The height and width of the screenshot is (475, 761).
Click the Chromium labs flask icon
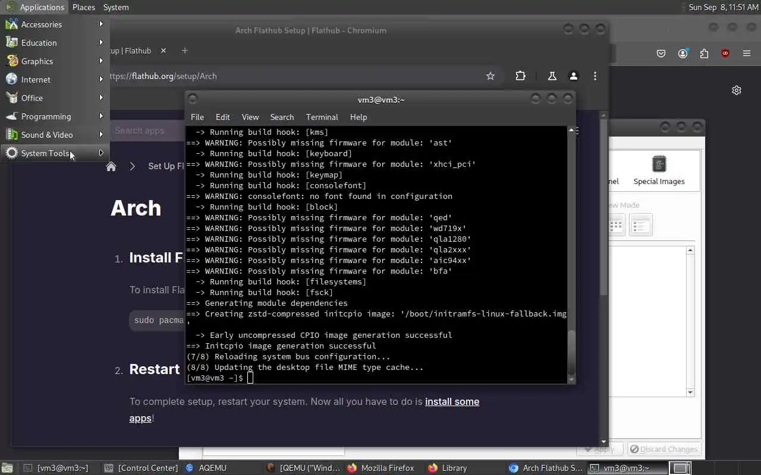(x=552, y=76)
